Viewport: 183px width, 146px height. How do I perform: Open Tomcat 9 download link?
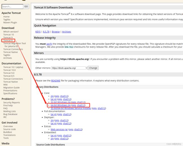pos(8,37)
